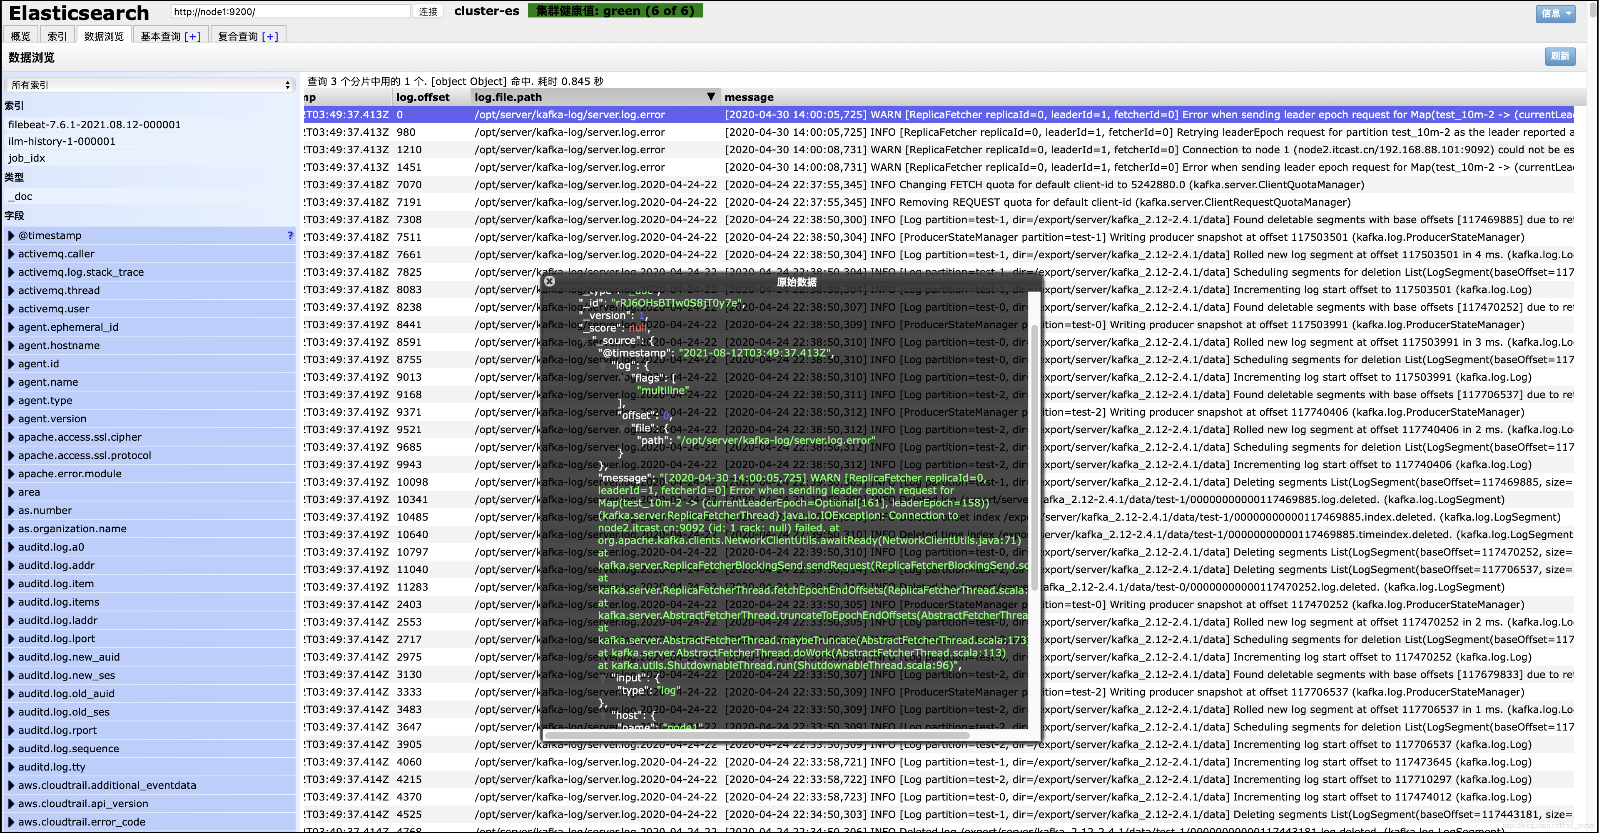Viewport: 1599px width, 833px height.
Task: Open the 所有索引 index dropdown
Action: [x=149, y=85]
